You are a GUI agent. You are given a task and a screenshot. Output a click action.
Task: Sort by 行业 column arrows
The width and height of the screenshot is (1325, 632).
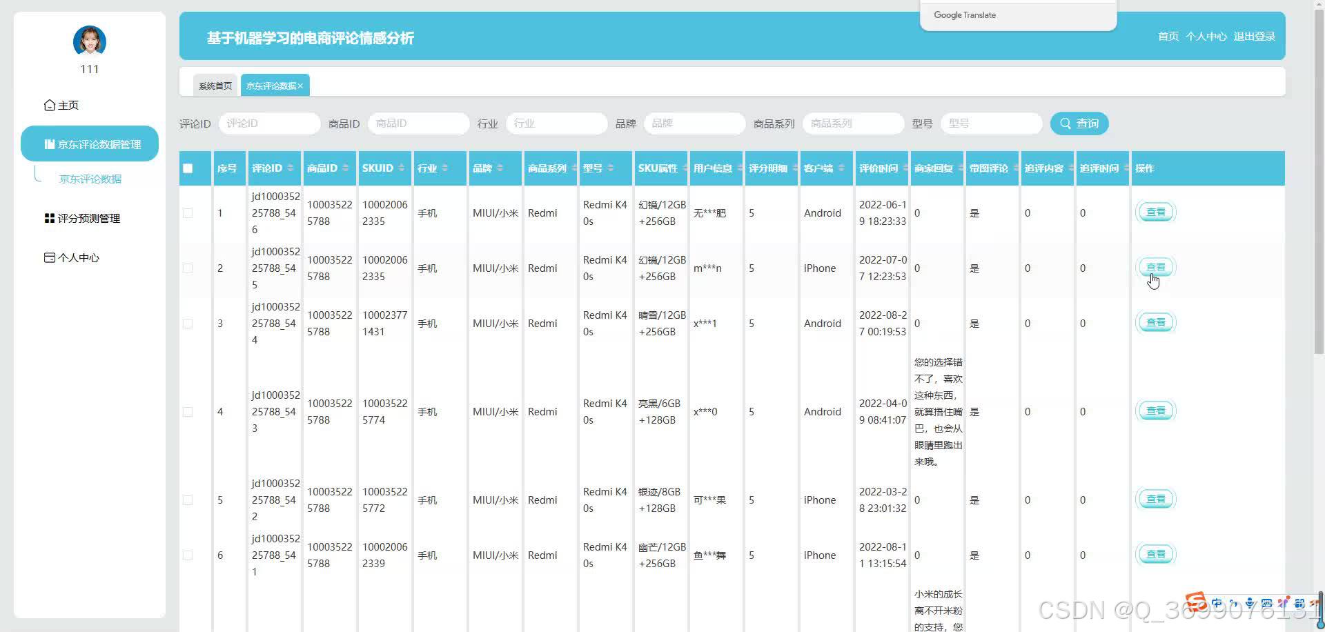pos(445,168)
